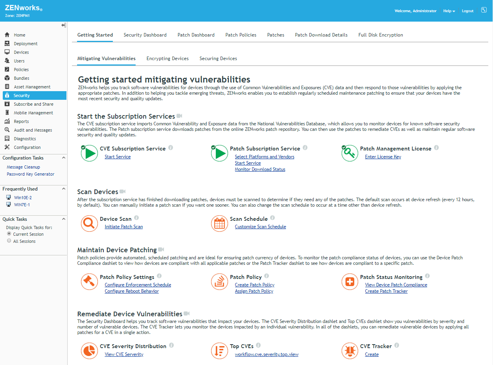Play the Remediate Device Vulnerabilities video

coord(187,314)
